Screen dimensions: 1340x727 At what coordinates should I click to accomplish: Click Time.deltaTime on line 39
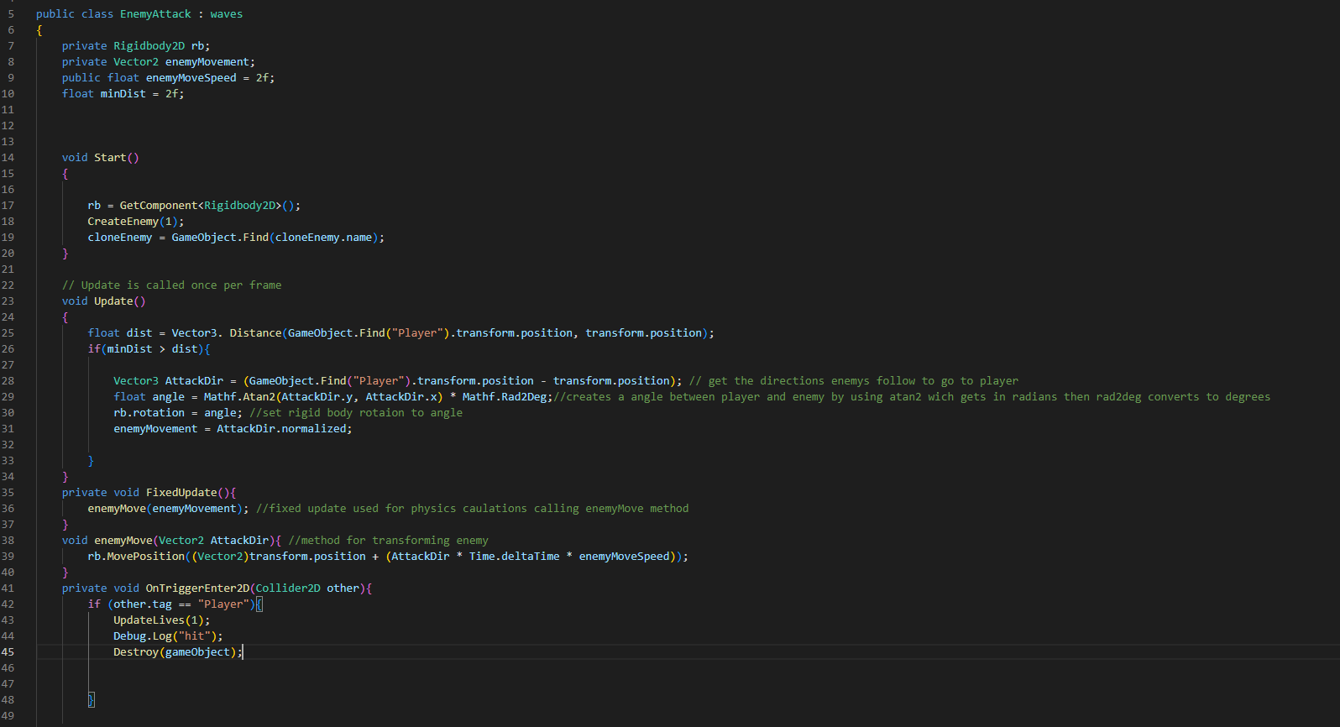[x=515, y=557]
